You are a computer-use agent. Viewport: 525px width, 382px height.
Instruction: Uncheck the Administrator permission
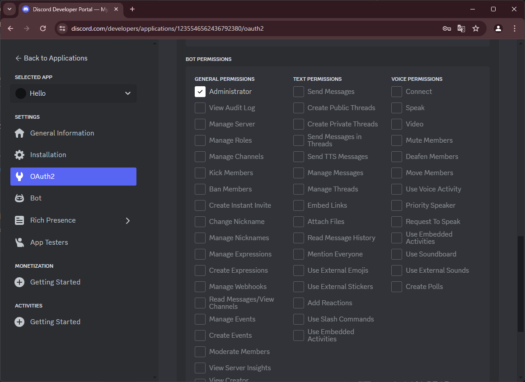200,91
